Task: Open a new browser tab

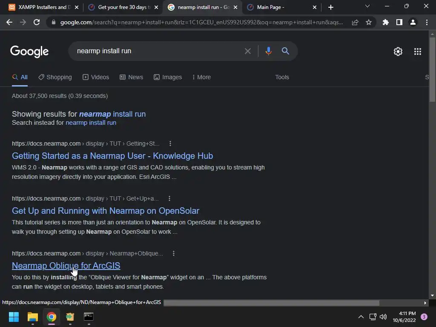Action: coord(330,7)
